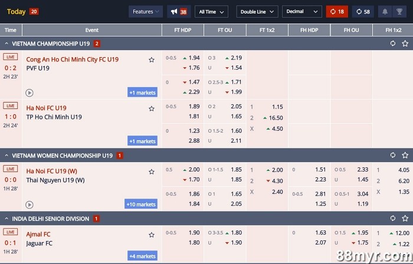Click the dark refresh counter showing 58
413x264 pixels.
pos(363,12)
